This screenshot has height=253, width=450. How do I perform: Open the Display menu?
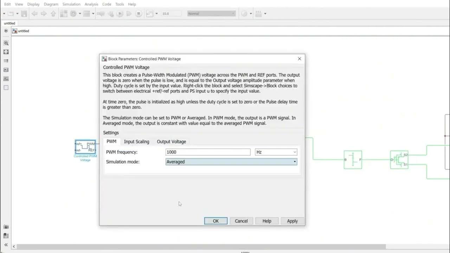[x=33, y=4]
